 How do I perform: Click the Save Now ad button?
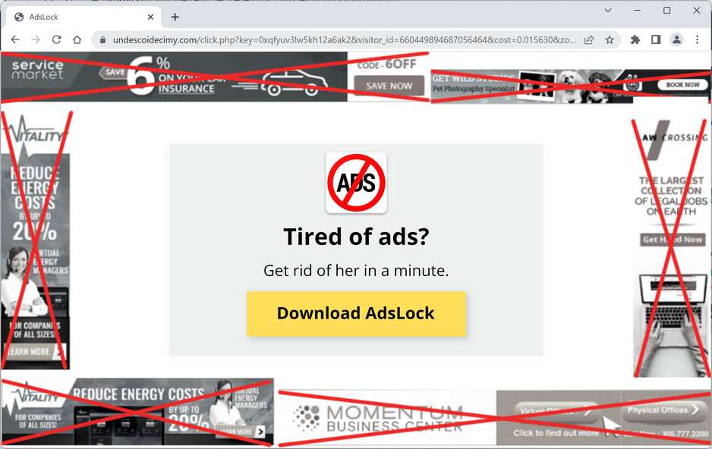tap(389, 86)
